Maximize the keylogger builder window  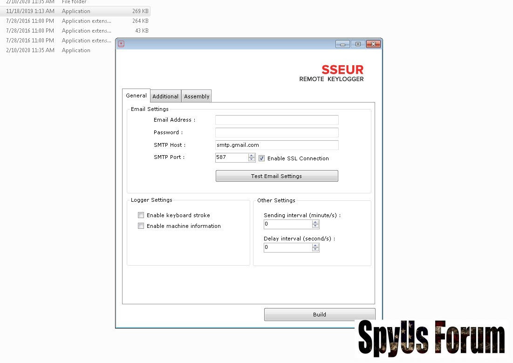pos(358,44)
